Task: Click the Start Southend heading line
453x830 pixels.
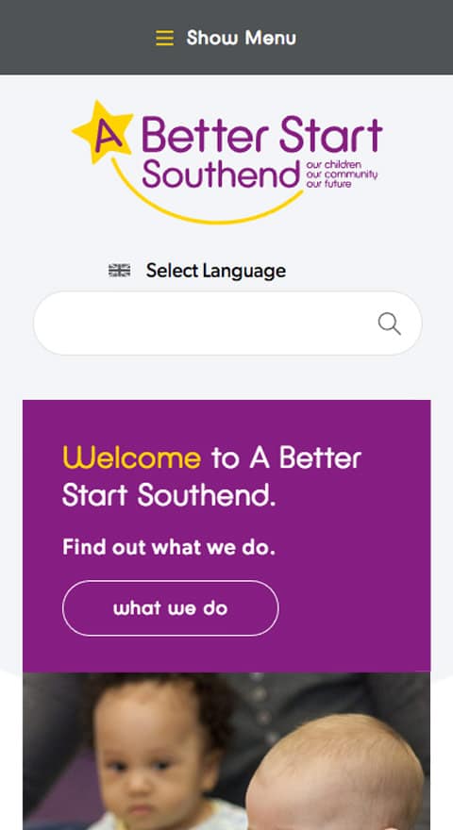Action: coord(169,496)
